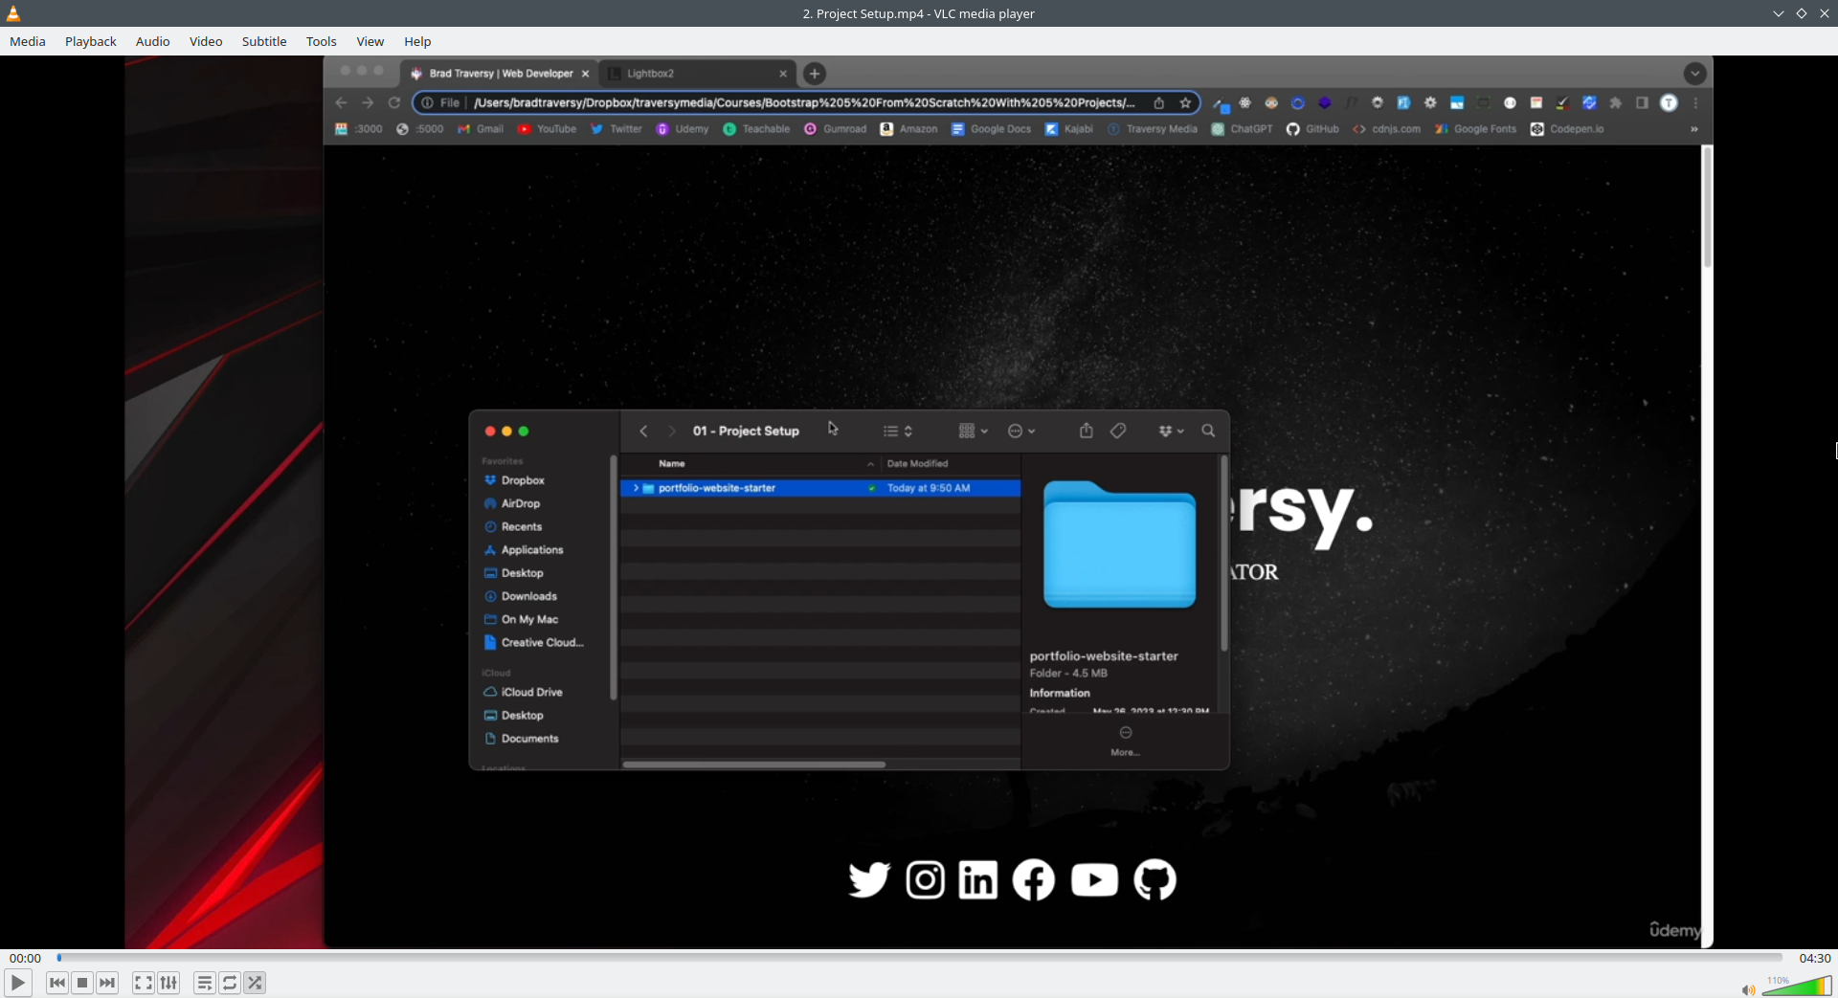Image resolution: width=1838 pixels, height=998 pixels.
Task: Open the Help menu
Action: [x=417, y=41]
